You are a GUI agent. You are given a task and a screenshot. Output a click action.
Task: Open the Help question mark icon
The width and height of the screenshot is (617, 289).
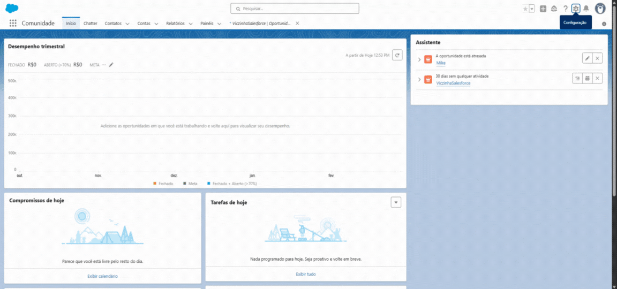565,9
